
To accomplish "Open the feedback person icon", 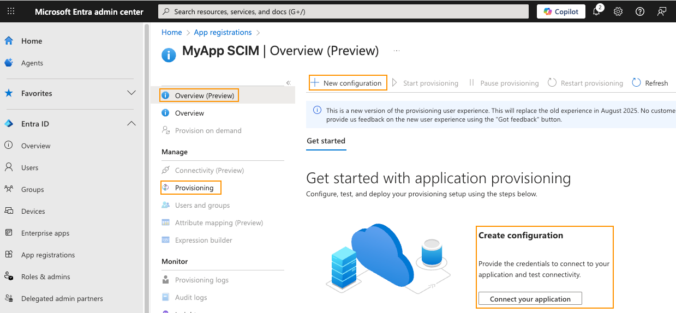I will pyautogui.click(x=662, y=11).
